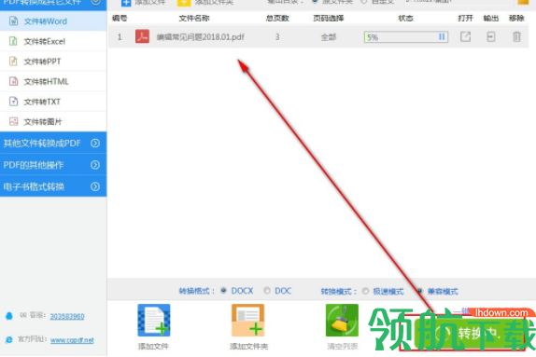Viewport: 536px width, 357px height.
Task: Click 文件转PPT icon in sidebar
Action: 13,62
